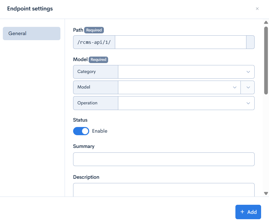The height and width of the screenshot is (224, 269).
Task: Click the Path text input field
Action: [x=180, y=42]
